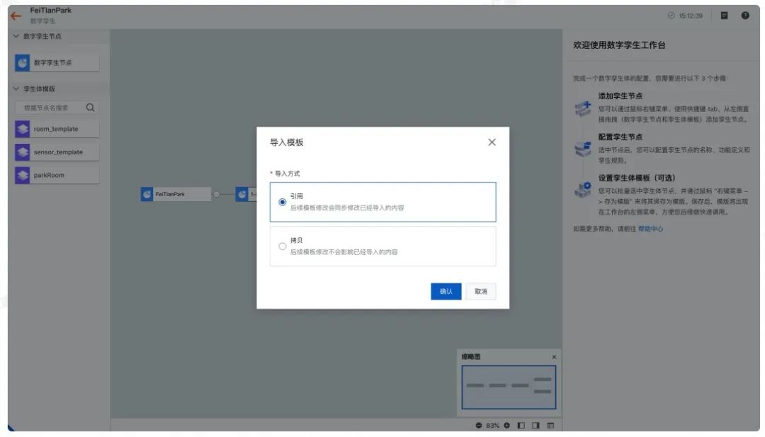
Task: Click the FeiTianPark project title
Action: 51,10
